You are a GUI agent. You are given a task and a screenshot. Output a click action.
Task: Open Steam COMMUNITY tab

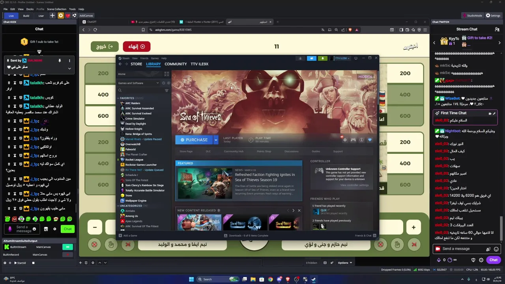176,64
